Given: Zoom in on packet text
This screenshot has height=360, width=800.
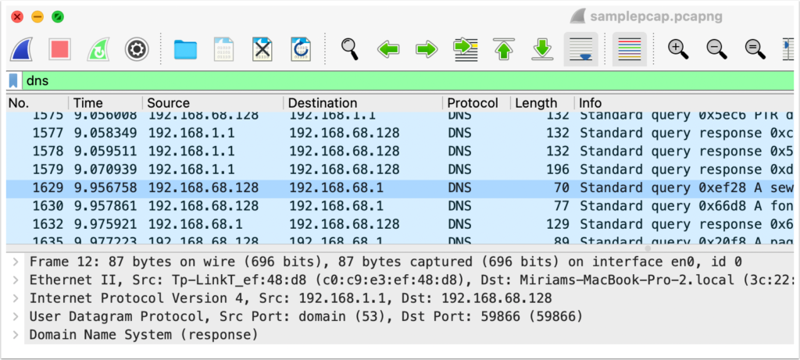Looking at the screenshot, I should point(678,49).
